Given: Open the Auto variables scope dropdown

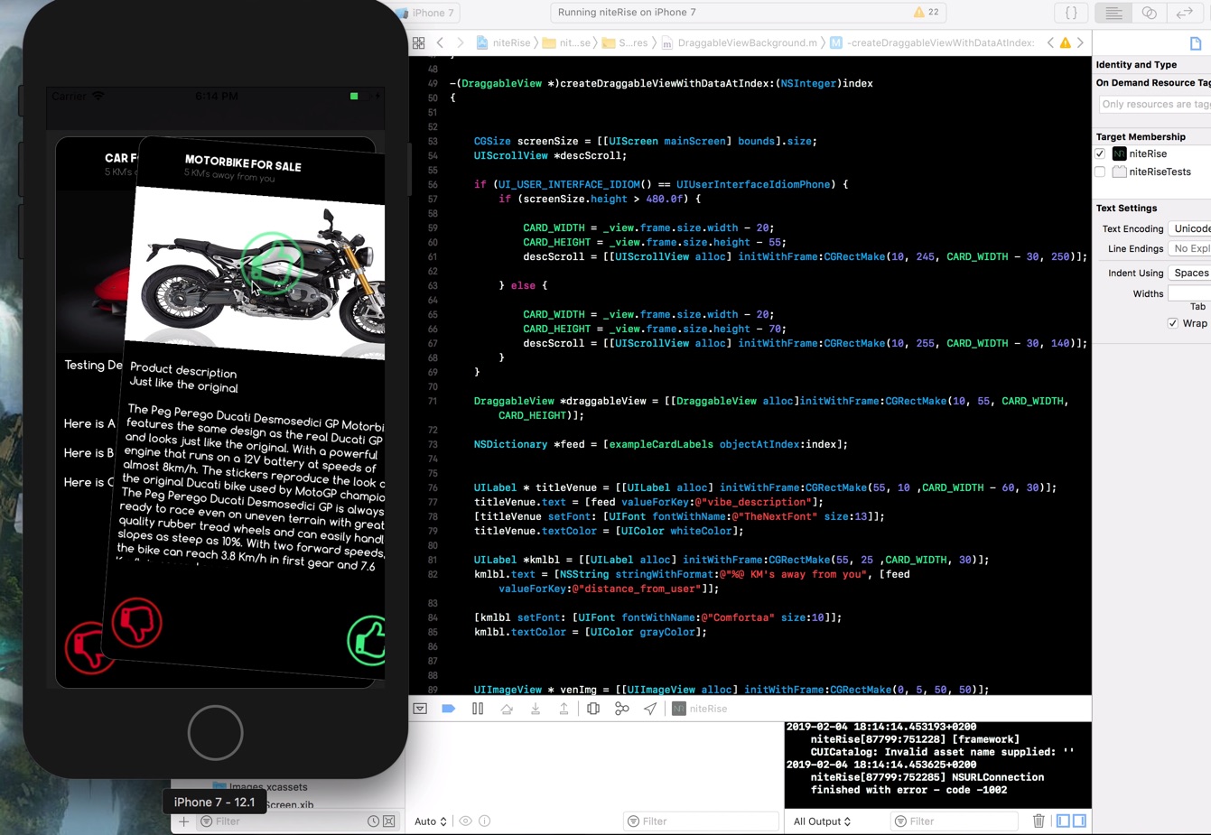Looking at the screenshot, I should pos(431,821).
